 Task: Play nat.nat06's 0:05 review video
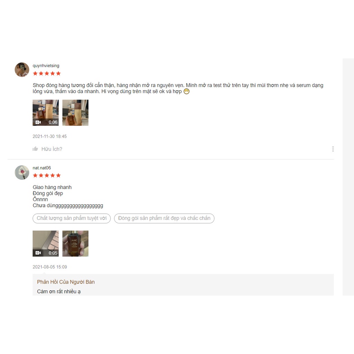(46, 243)
